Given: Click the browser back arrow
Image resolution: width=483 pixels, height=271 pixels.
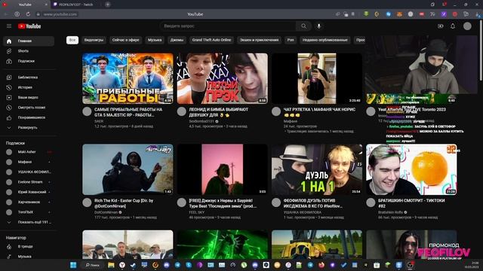Looking at the screenshot, I should pyautogui.click(x=5, y=14).
